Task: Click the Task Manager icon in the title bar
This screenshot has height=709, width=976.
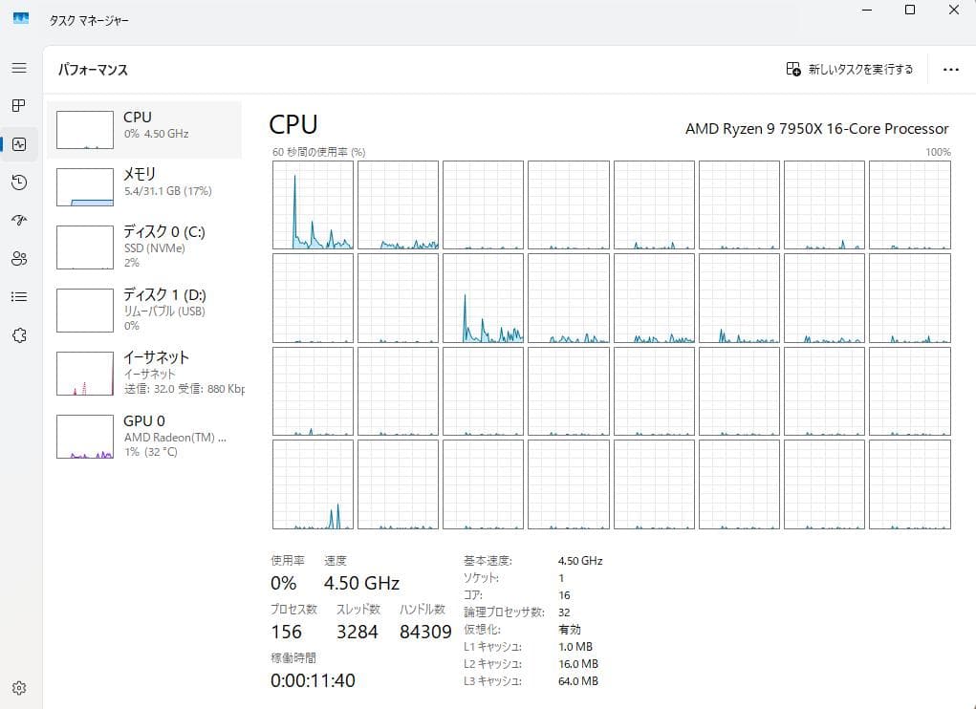Action: [20, 18]
